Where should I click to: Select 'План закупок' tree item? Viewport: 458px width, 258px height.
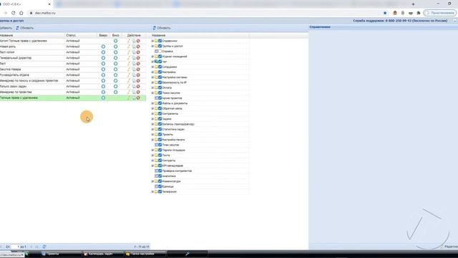170,145
